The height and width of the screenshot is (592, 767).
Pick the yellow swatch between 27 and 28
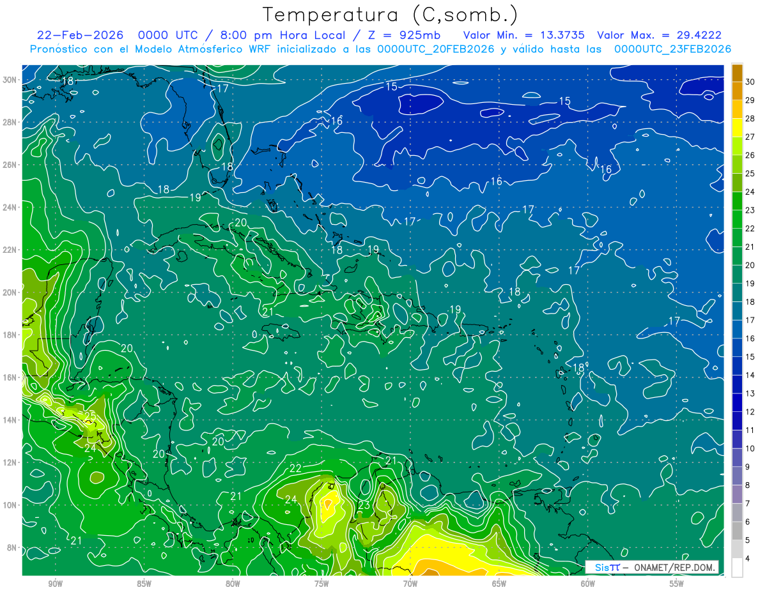[x=737, y=128]
